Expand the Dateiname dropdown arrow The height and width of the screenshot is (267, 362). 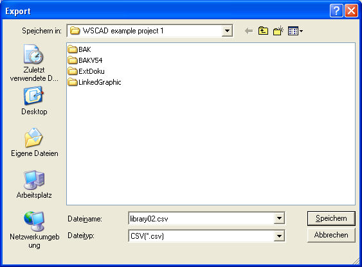[279, 218]
